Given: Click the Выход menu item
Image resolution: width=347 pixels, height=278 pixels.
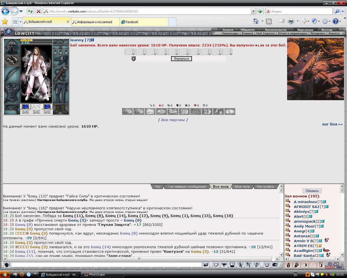Looking at the screenshot, I should pyautogui.click(x=327, y=30).
